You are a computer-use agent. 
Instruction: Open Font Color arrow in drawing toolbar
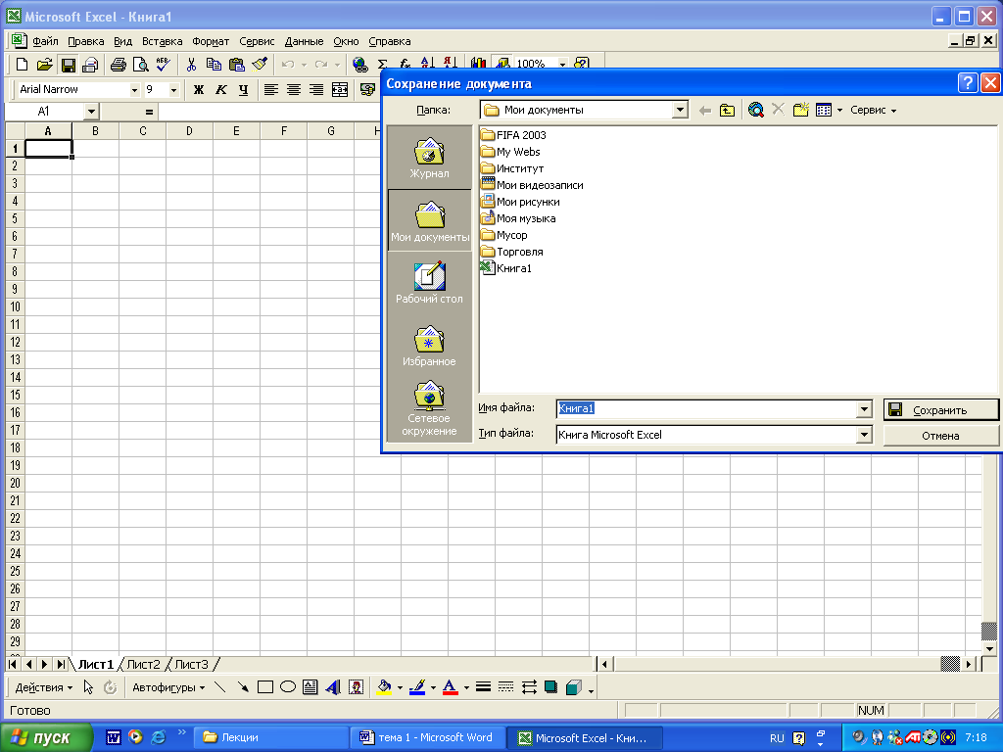click(466, 688)
